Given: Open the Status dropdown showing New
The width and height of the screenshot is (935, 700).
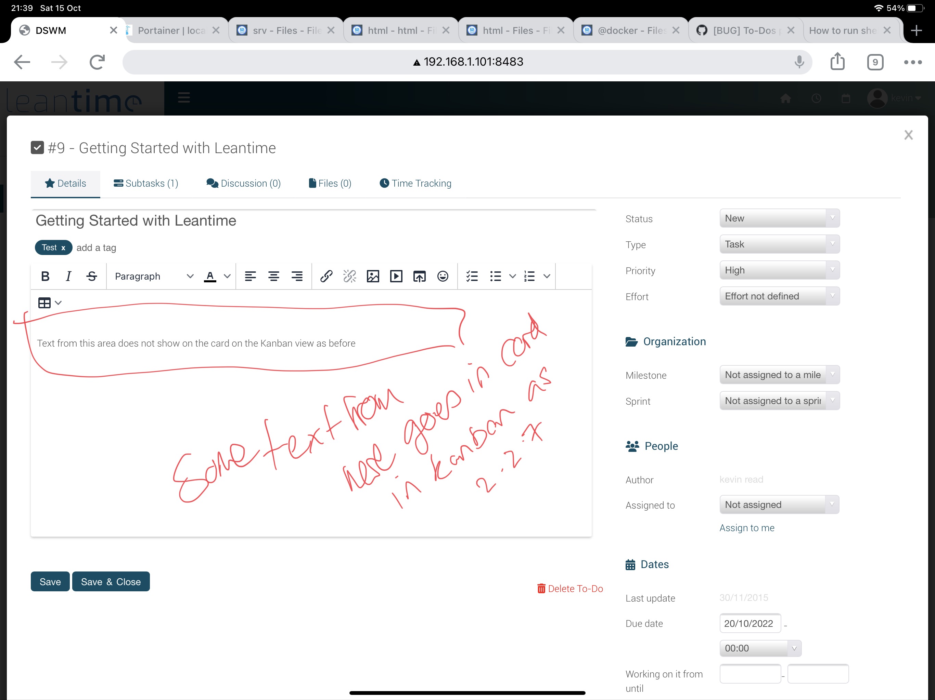Looking at the screenshot, I should tap(779, 218).
